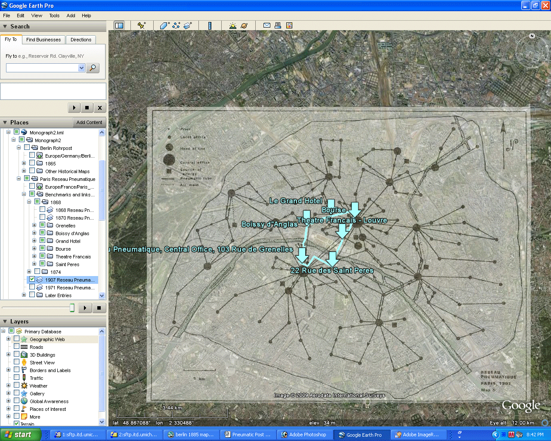Click the Fly To input field
The width and height of the screenshot is (551, 441).
point(42,68)
